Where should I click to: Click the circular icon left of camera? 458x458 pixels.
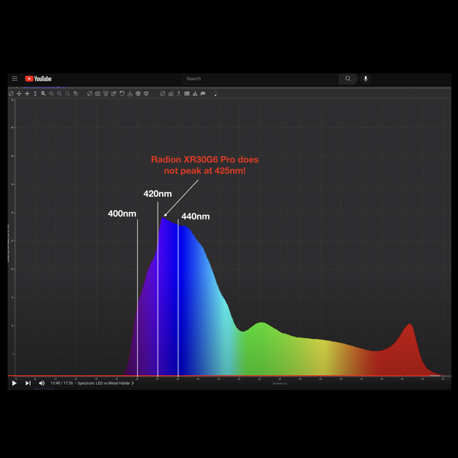90,94
